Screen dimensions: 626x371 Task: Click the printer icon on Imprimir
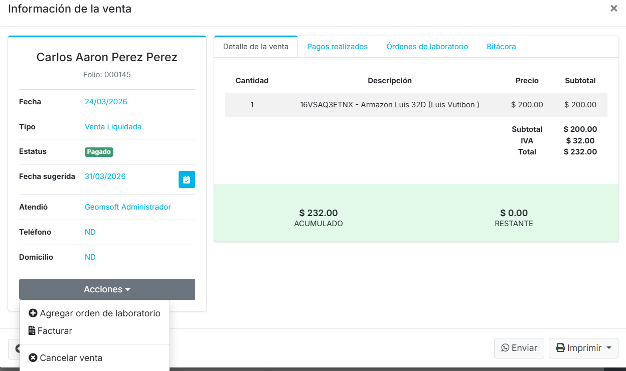(x=560, y=348)
